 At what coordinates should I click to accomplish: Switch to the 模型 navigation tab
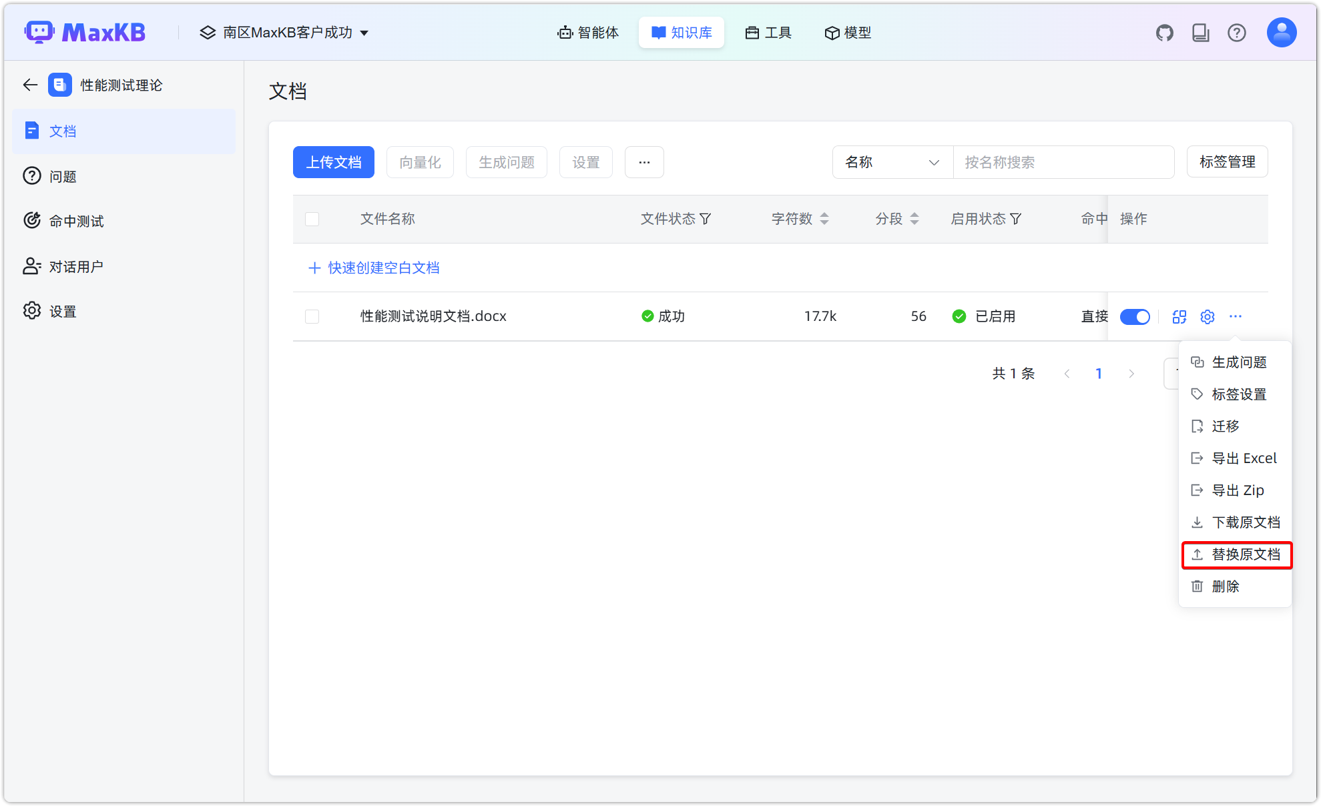coord(848,32)
